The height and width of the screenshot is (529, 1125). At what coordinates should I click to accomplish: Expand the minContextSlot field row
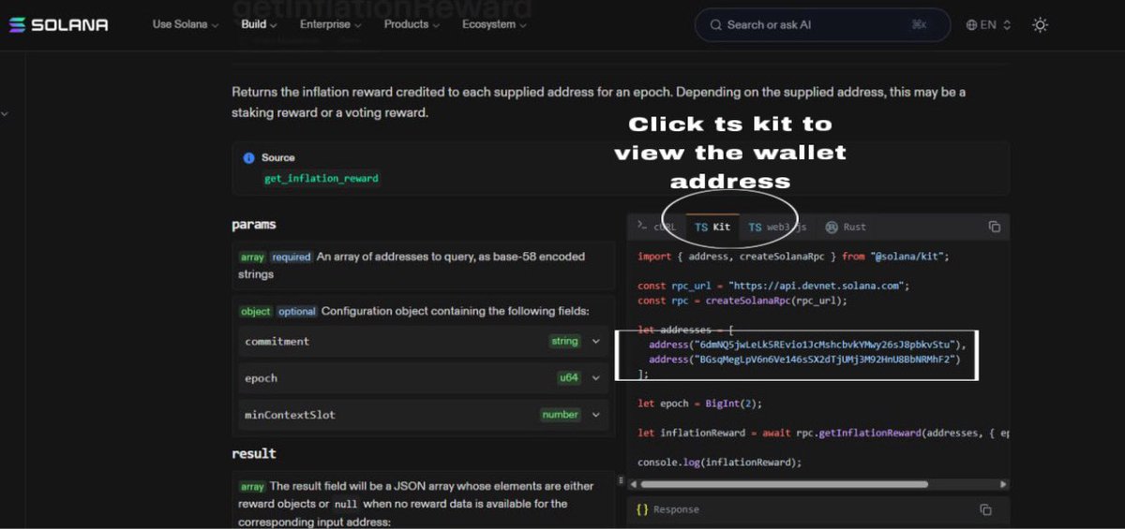pos(423,415)
